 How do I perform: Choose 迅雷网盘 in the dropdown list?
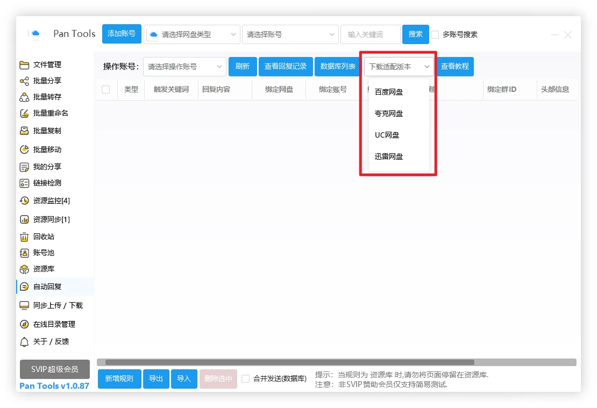pos(389,156)
